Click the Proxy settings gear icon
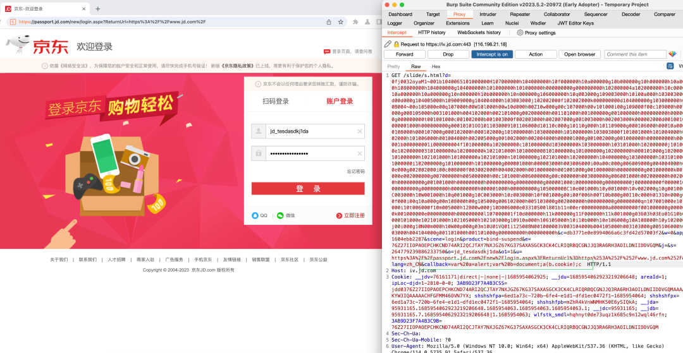 (x=520, y=33)
